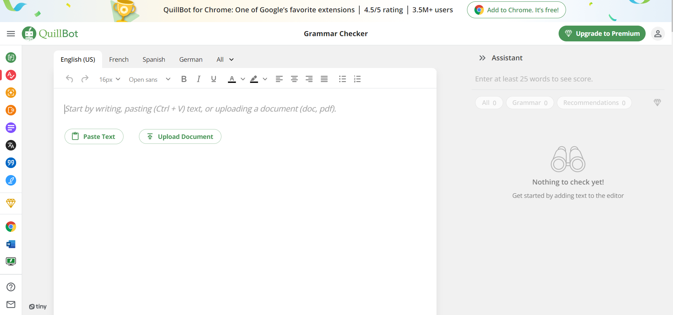This screenshot has height=315, width=673.
Task: Open the highlight color picker arrow
Action: pos(265,79)
